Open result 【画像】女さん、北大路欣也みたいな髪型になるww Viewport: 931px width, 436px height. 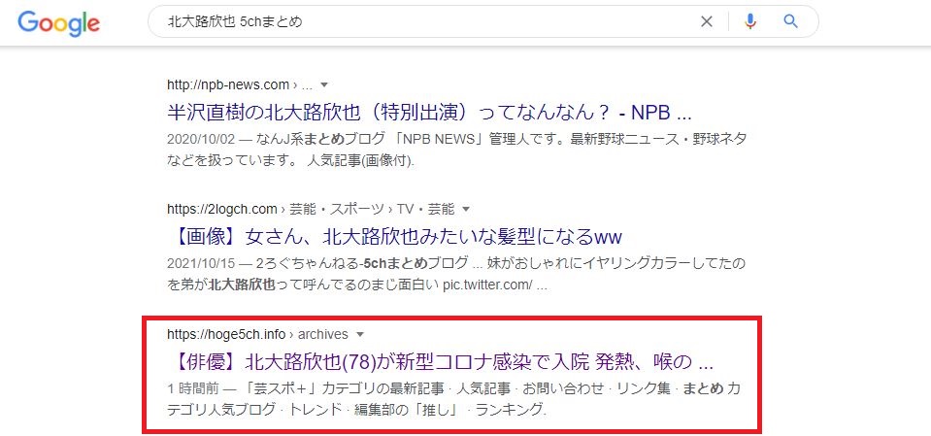[395, 238]
